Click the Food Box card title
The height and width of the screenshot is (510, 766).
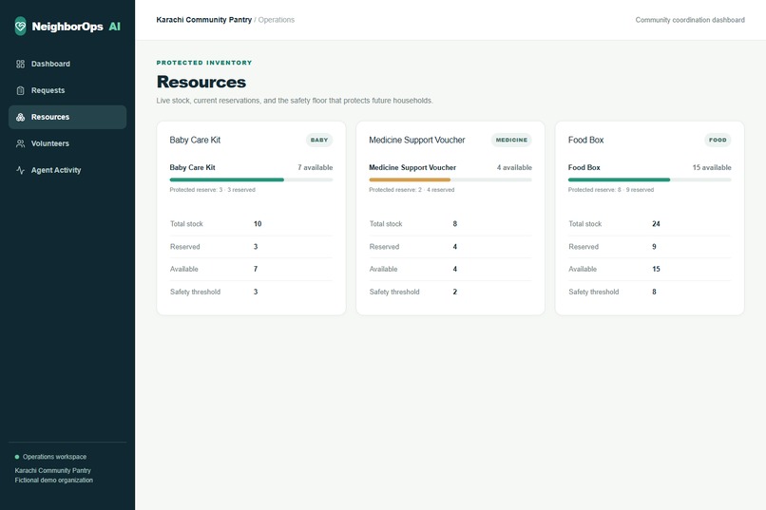tap(585, 140)
